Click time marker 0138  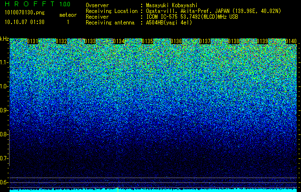coord(234,41)
